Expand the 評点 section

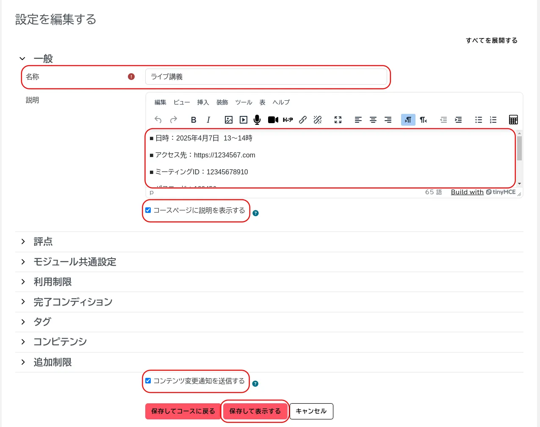pyautogui.click(x=43, y=242)
